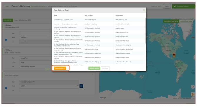Image resolution: width=197 pixels, height=107 pixels.
Task: Click the blue add icon in La Habana section
Action: (x=6, y=40)
